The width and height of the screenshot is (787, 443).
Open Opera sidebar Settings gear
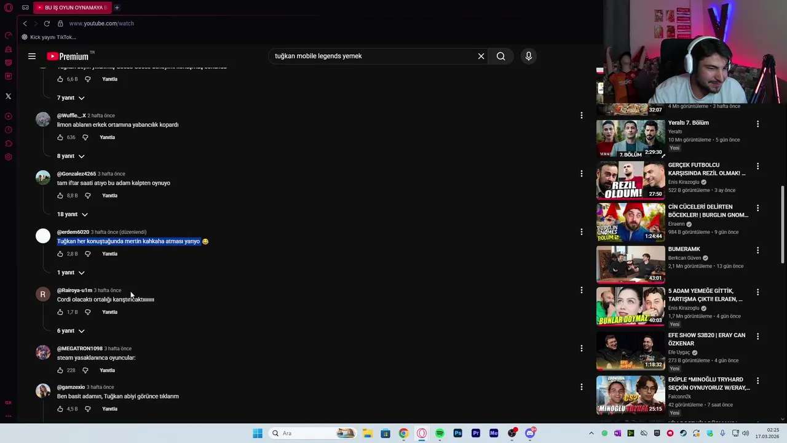click(x=9, y=157)
